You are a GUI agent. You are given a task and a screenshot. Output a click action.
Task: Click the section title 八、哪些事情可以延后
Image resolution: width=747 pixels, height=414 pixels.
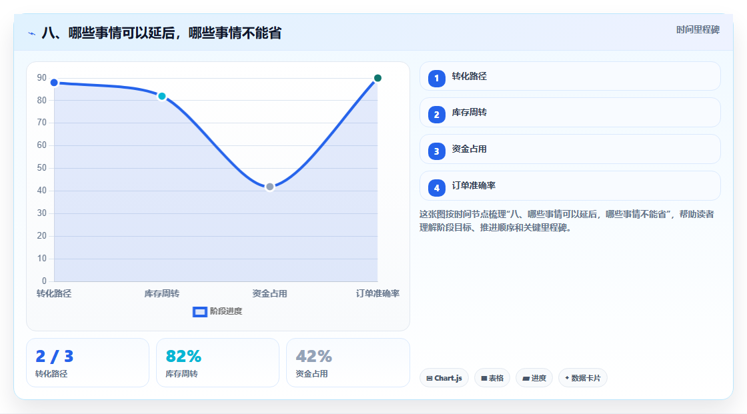pos(161,33)
